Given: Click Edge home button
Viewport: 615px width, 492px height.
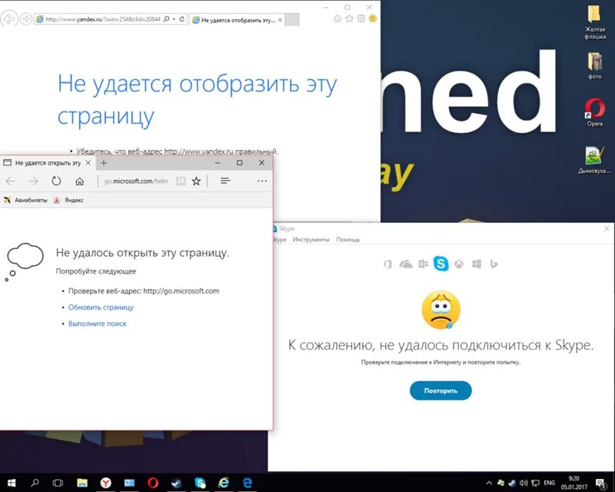Looking at the screenshot, I should [x=80, y=181].
